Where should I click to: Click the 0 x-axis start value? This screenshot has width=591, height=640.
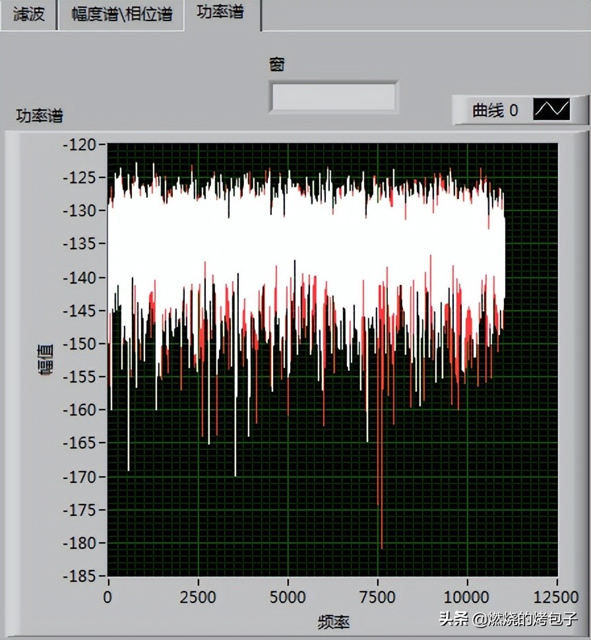coord(108,597)
